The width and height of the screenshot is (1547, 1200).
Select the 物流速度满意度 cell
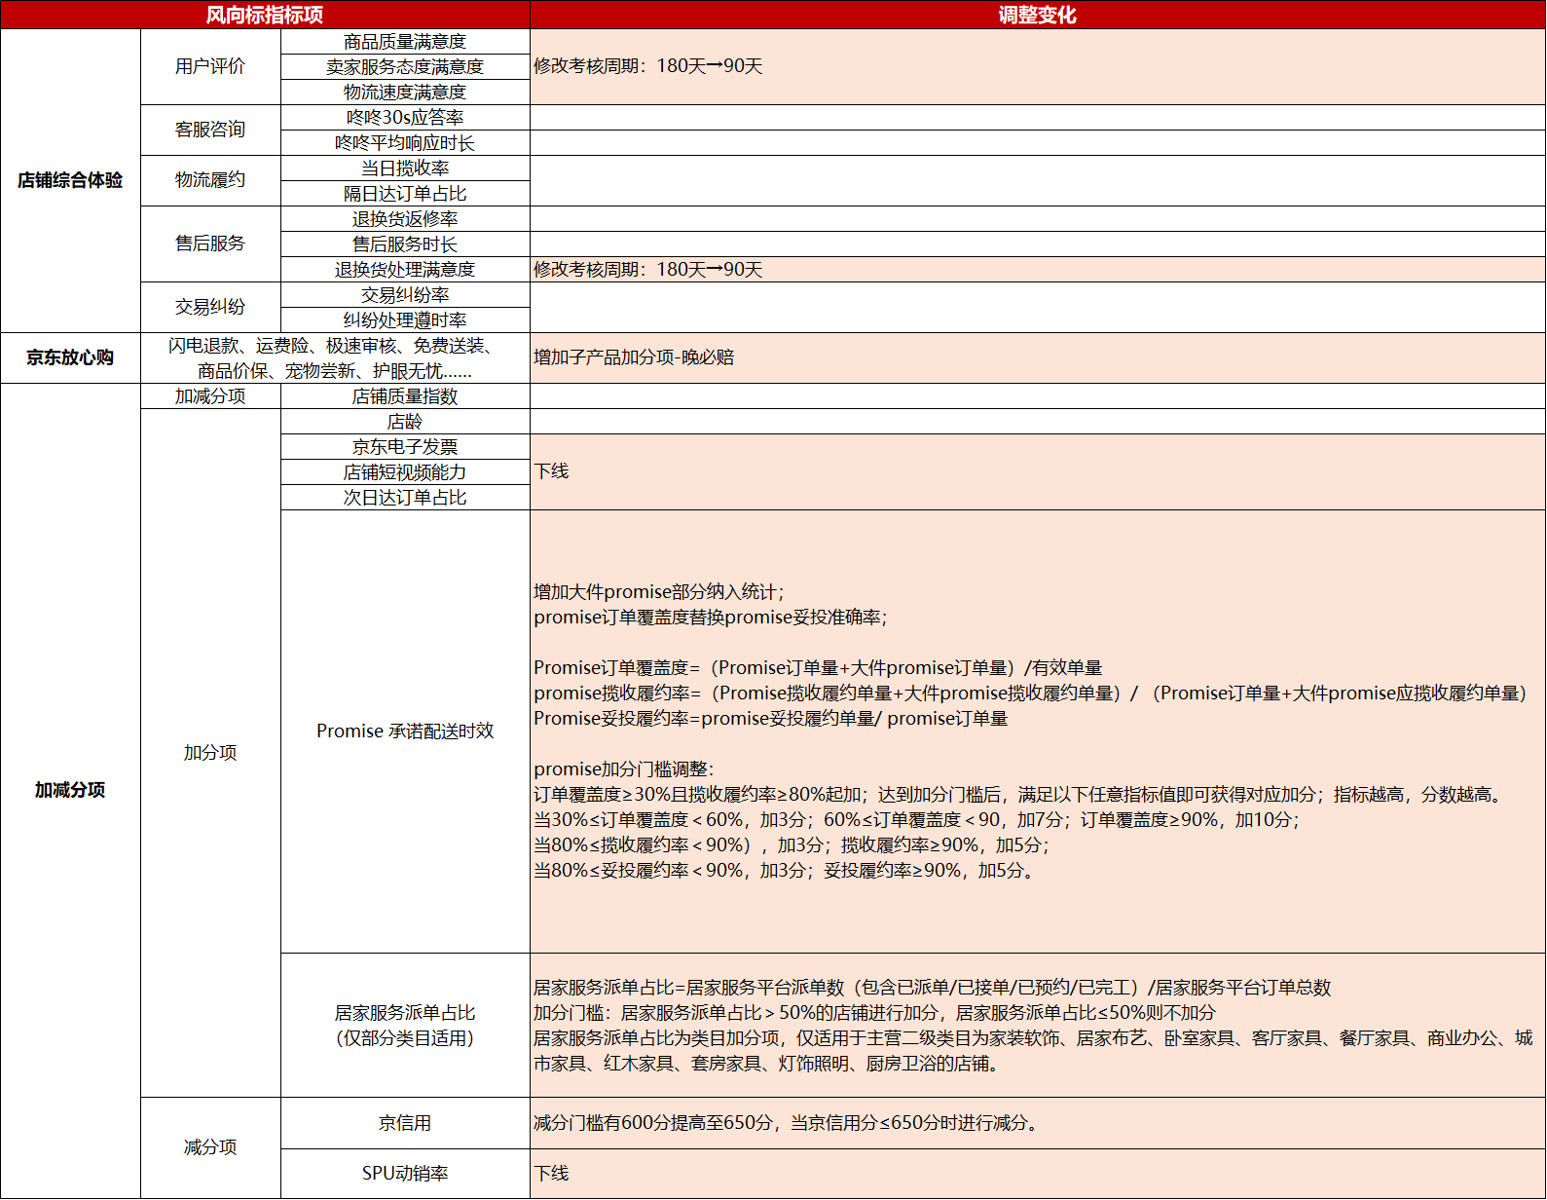(405, 93)
